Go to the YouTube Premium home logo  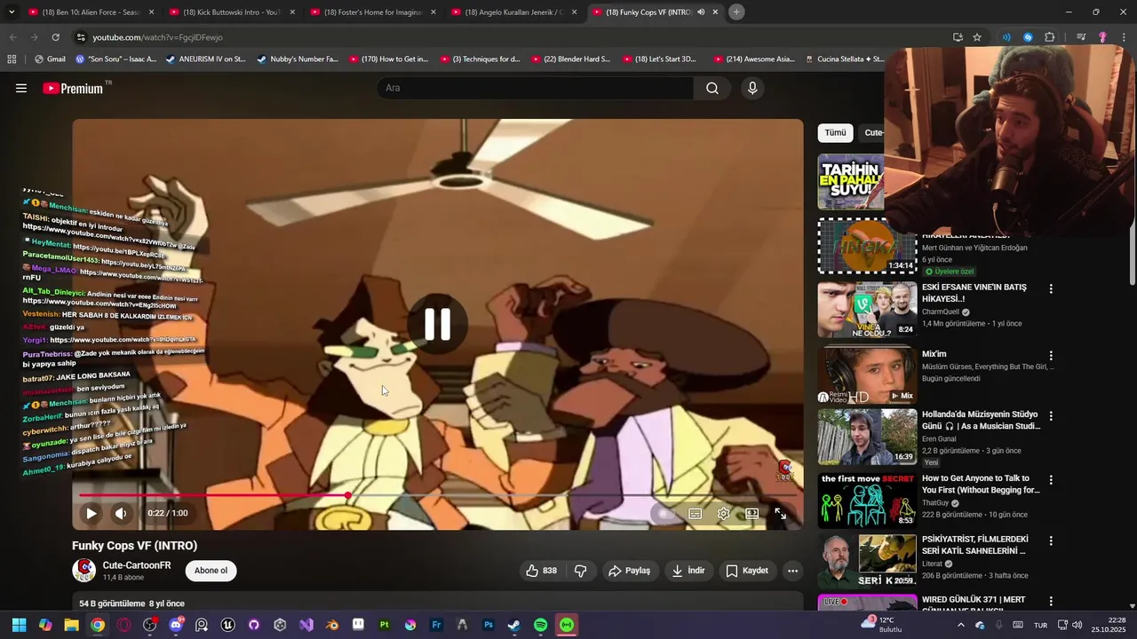point(73,88)
